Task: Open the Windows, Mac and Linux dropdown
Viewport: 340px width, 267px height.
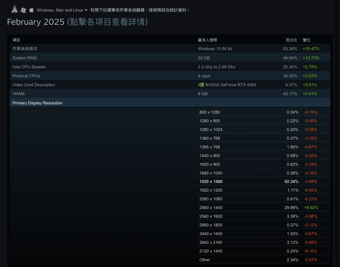Action: click(62, 10)
